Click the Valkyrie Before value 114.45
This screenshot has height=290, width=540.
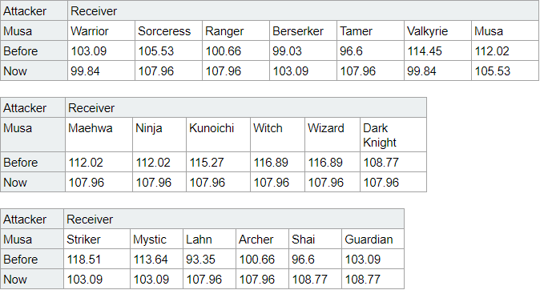[437, 51]
